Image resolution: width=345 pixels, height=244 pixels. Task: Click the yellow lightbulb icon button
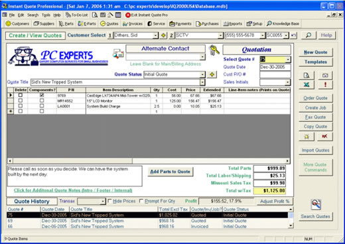pos(307,137)
